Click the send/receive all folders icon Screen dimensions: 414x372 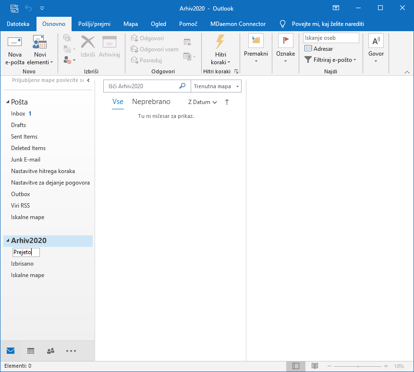(x=14, y=9)
